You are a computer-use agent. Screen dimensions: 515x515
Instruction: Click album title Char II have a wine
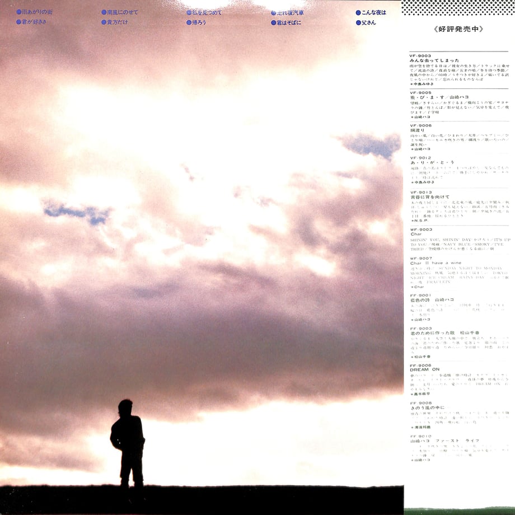point(436,263)
